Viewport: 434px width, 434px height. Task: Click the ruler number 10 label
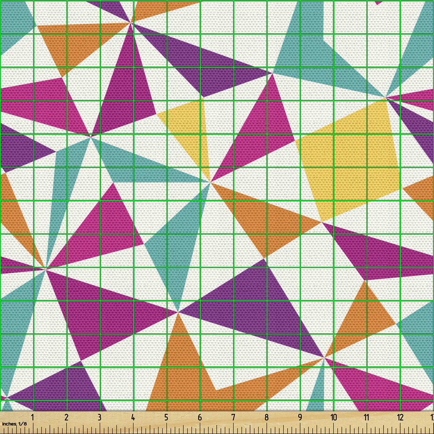pos(334,417)
